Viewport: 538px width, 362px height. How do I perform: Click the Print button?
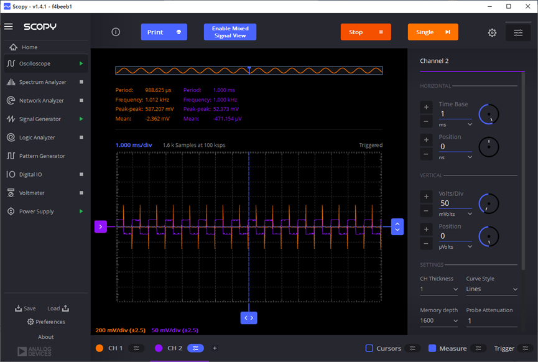point(164,32)
